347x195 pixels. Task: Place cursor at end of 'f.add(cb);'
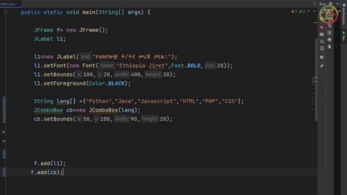pyautogui.click(x=63, y=172)
